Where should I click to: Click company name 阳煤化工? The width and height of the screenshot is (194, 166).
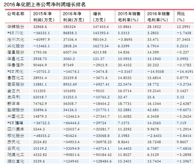click(16, 155)
